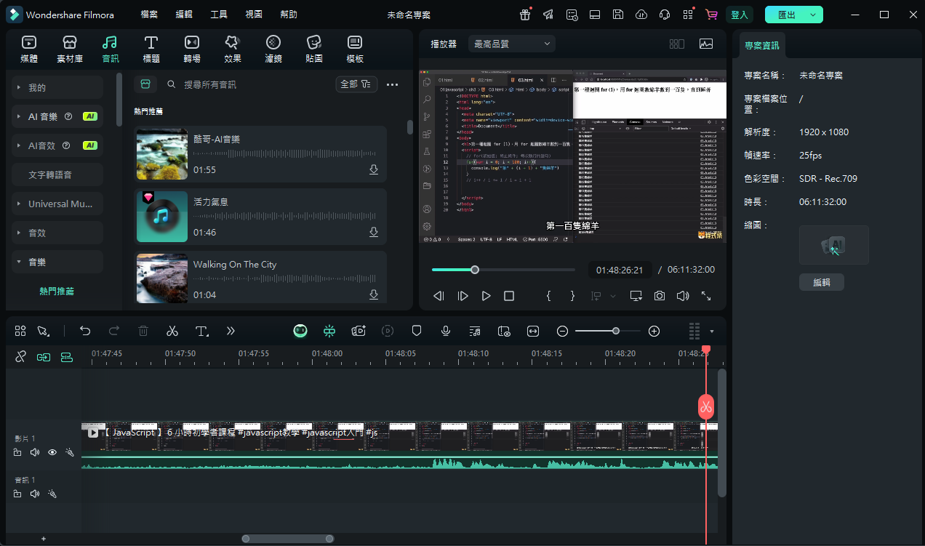
Task: Toggle the player volume speaker icon
Action: click(x=683, y=296)
